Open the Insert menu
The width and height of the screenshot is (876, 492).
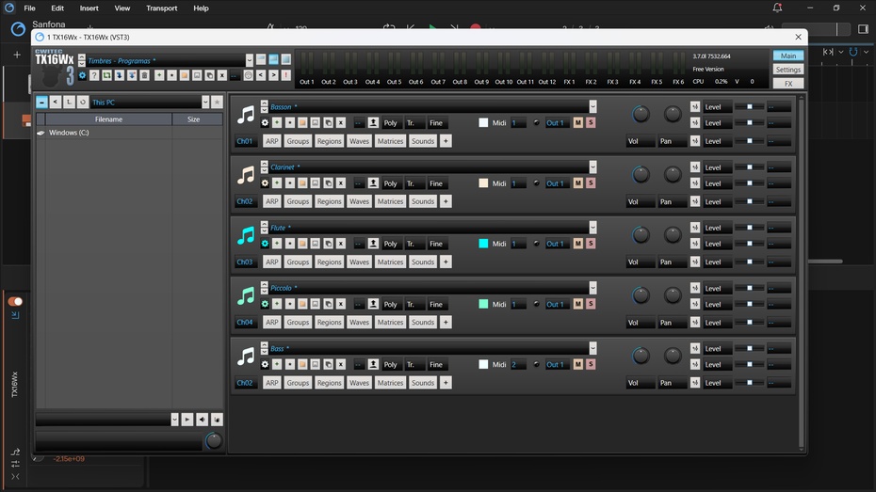[89, 8]
